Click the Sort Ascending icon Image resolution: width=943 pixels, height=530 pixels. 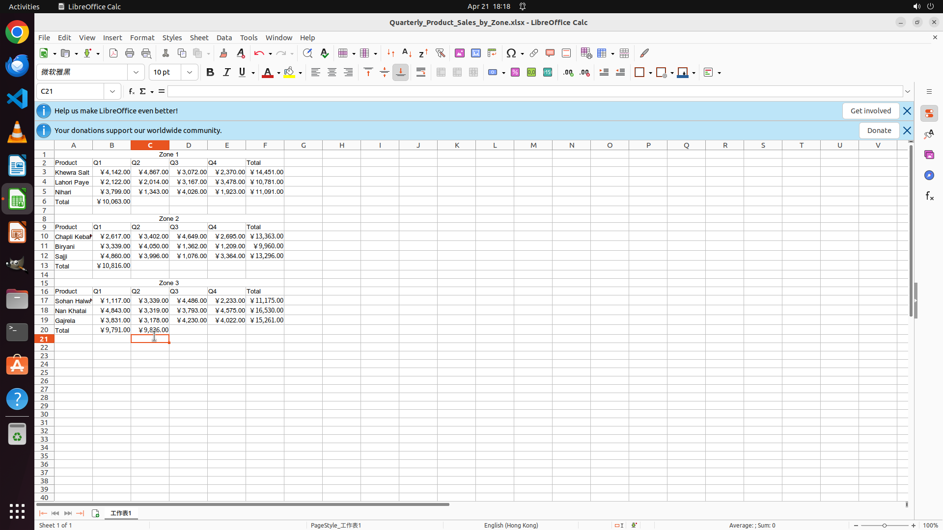click(x=407, y=53)
